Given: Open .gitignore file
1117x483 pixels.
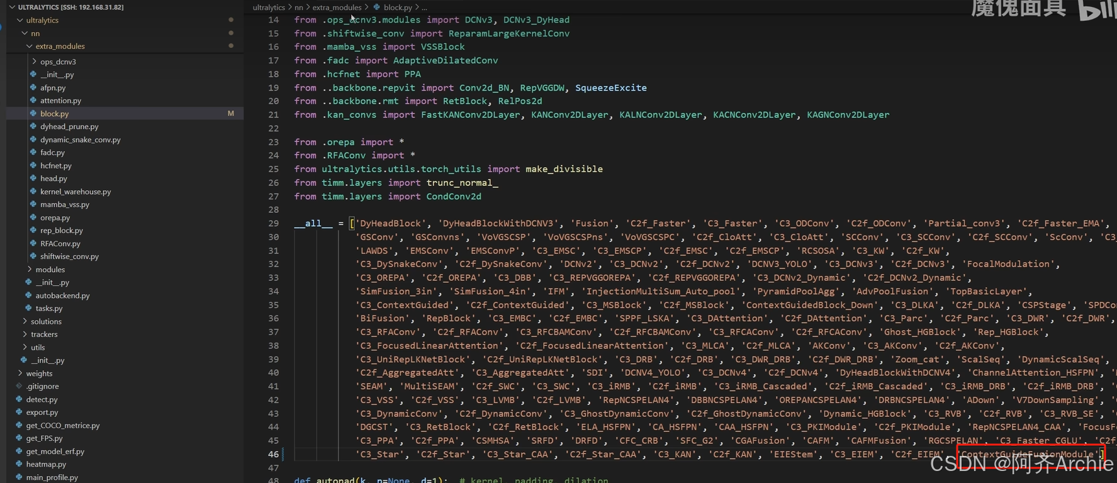Looking at the screenshot, I should [x=42, y=386].
